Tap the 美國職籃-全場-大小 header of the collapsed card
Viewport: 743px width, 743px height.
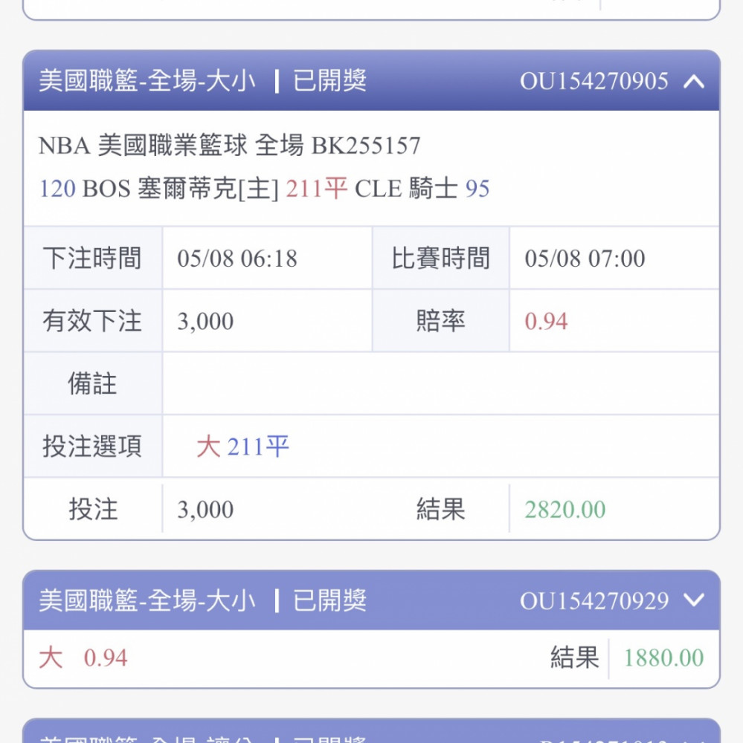(147, 600)
